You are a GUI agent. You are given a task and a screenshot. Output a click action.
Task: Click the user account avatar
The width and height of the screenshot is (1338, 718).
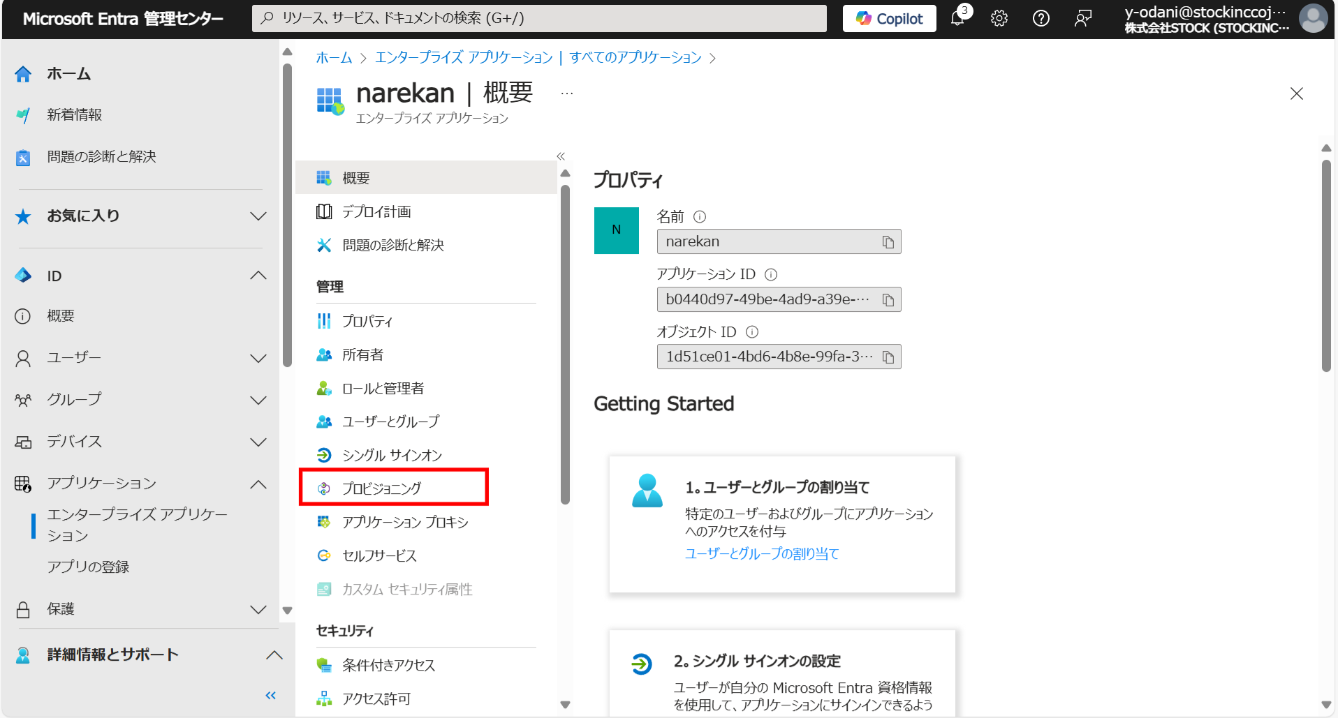[1313, 18]
